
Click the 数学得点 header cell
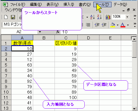pyautogui.click(x=22, y=43)
